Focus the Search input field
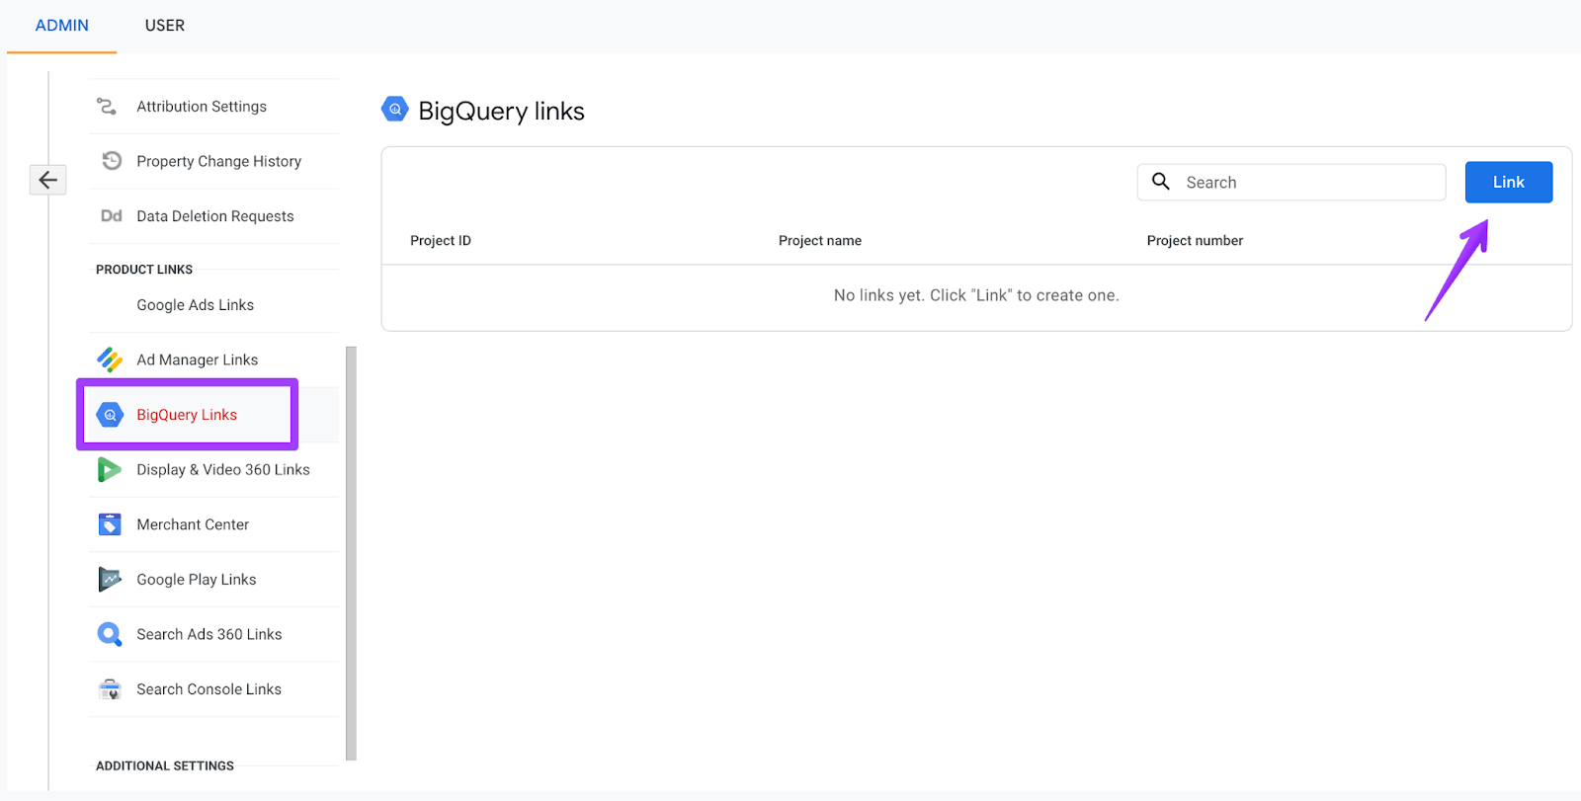1581x801 pixels. coord(1290,182)
